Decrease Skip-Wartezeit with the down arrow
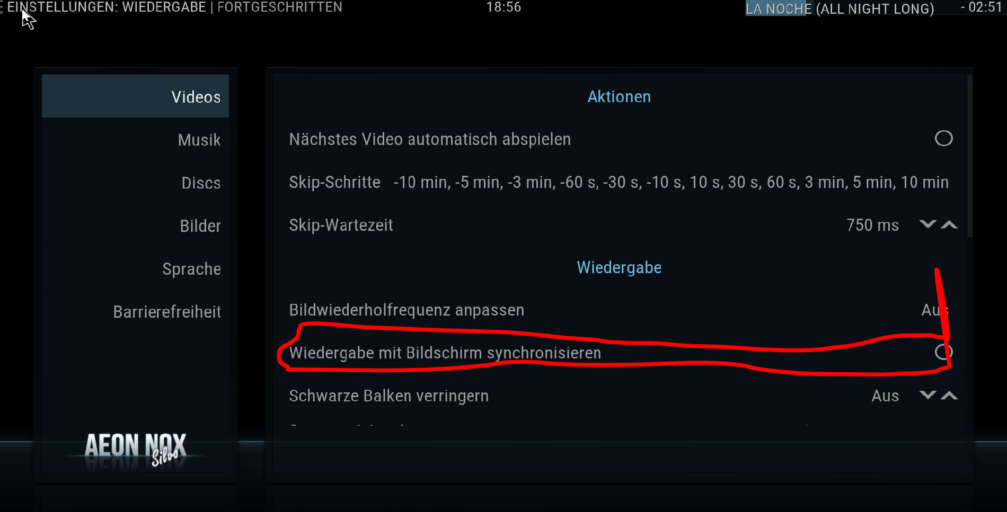This screenshot has height=512, width=1007. pyautogui.click(x=927, y=224)
